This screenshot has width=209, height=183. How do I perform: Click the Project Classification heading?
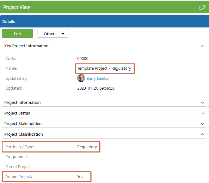[x=24, y=134]
